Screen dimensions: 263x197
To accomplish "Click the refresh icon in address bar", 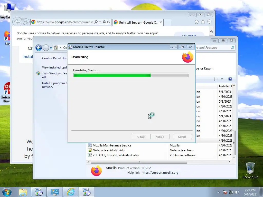I will [109, 22].
